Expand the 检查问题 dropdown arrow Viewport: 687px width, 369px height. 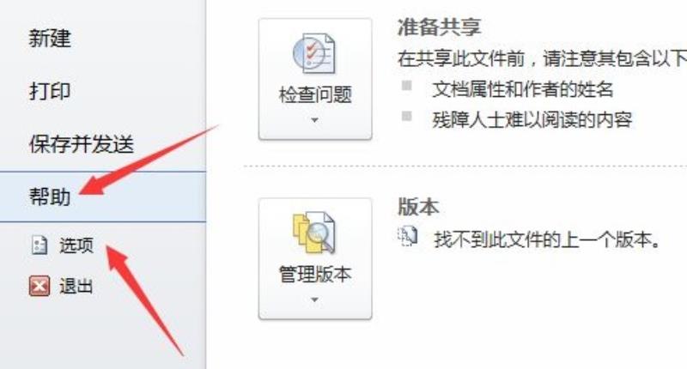pos(314,120)
